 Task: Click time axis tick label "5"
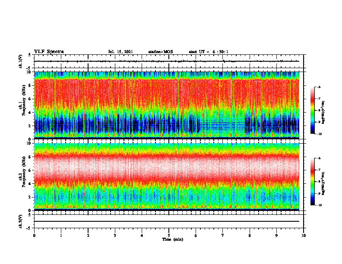click(x=169, y=236)
